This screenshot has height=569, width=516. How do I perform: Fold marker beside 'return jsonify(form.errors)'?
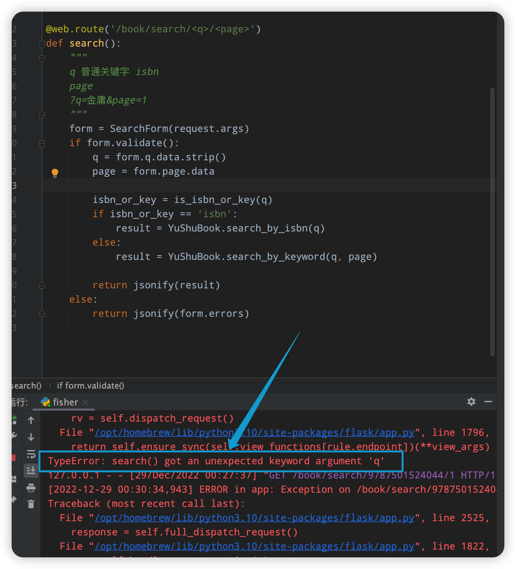(x=42, y=314)
